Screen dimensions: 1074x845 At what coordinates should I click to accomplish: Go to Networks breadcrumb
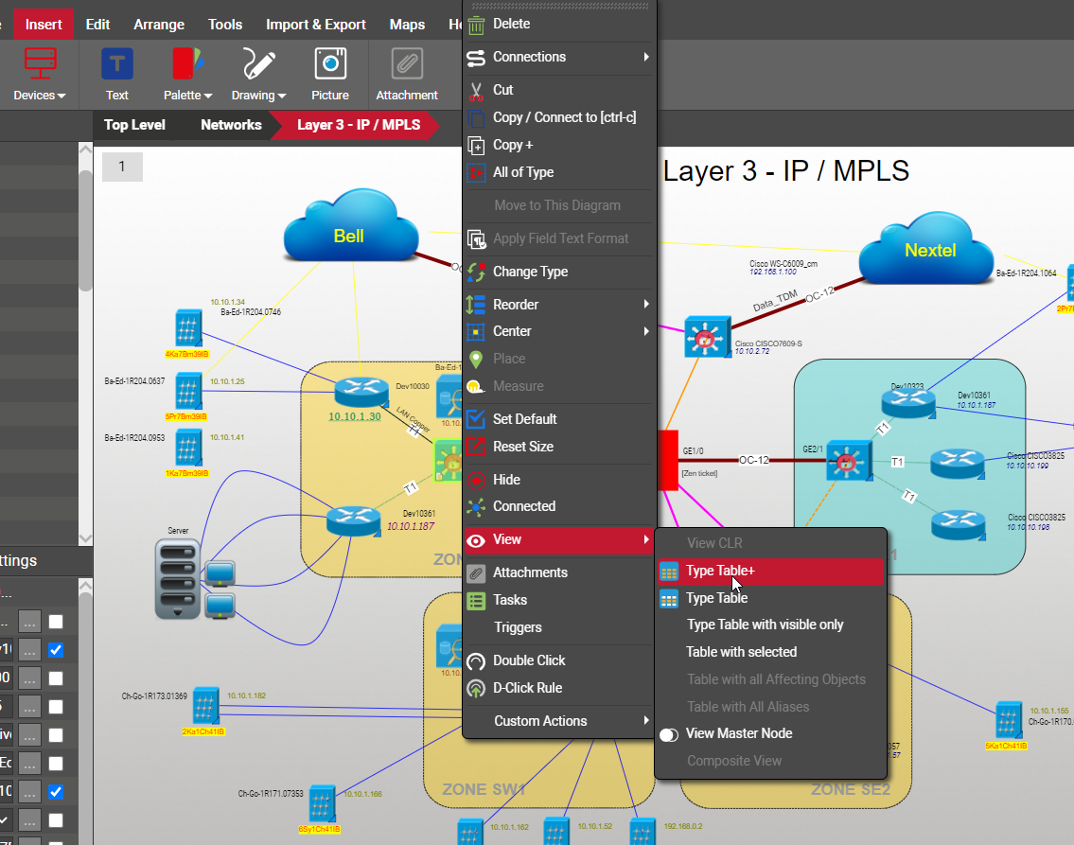(231, 125)
